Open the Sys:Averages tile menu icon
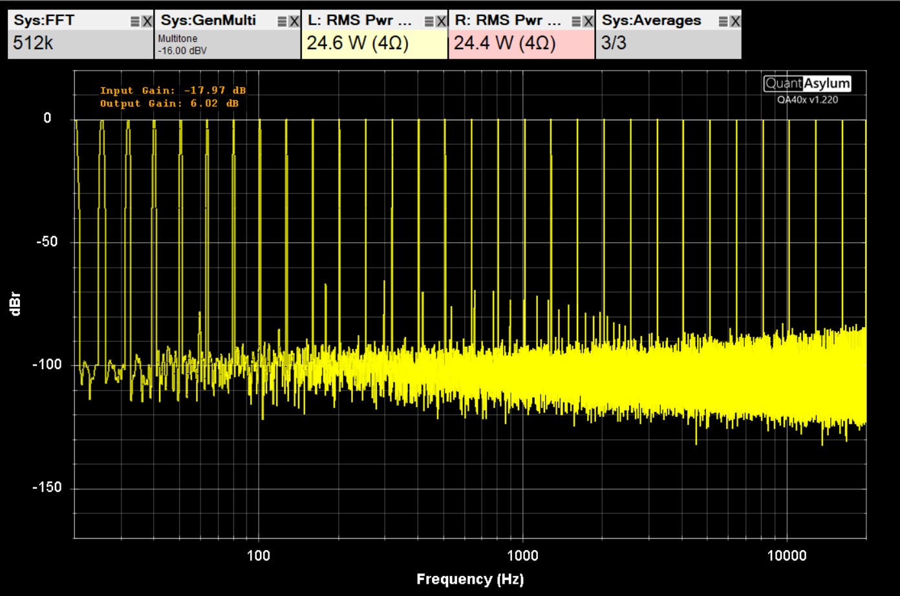Screen dimensions: 900x596 (x=723, y=21)
